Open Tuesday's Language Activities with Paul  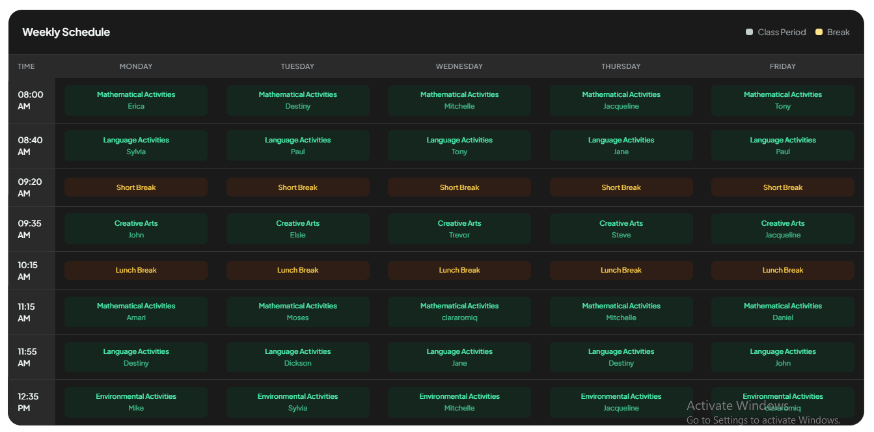pos(297,145)
